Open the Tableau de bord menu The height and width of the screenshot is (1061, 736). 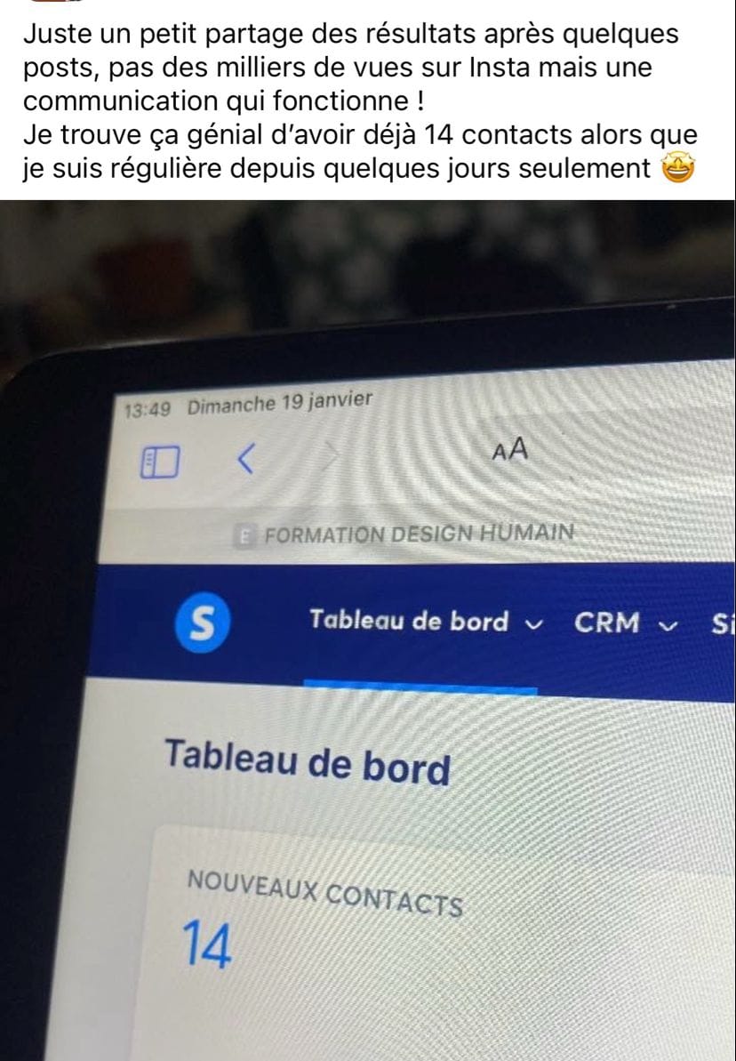[x=409, y=621]
